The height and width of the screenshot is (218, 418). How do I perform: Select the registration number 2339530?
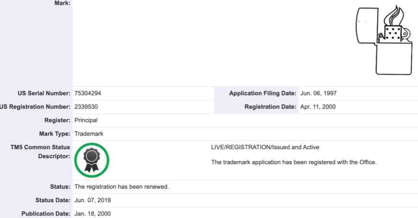coord(86,107)
